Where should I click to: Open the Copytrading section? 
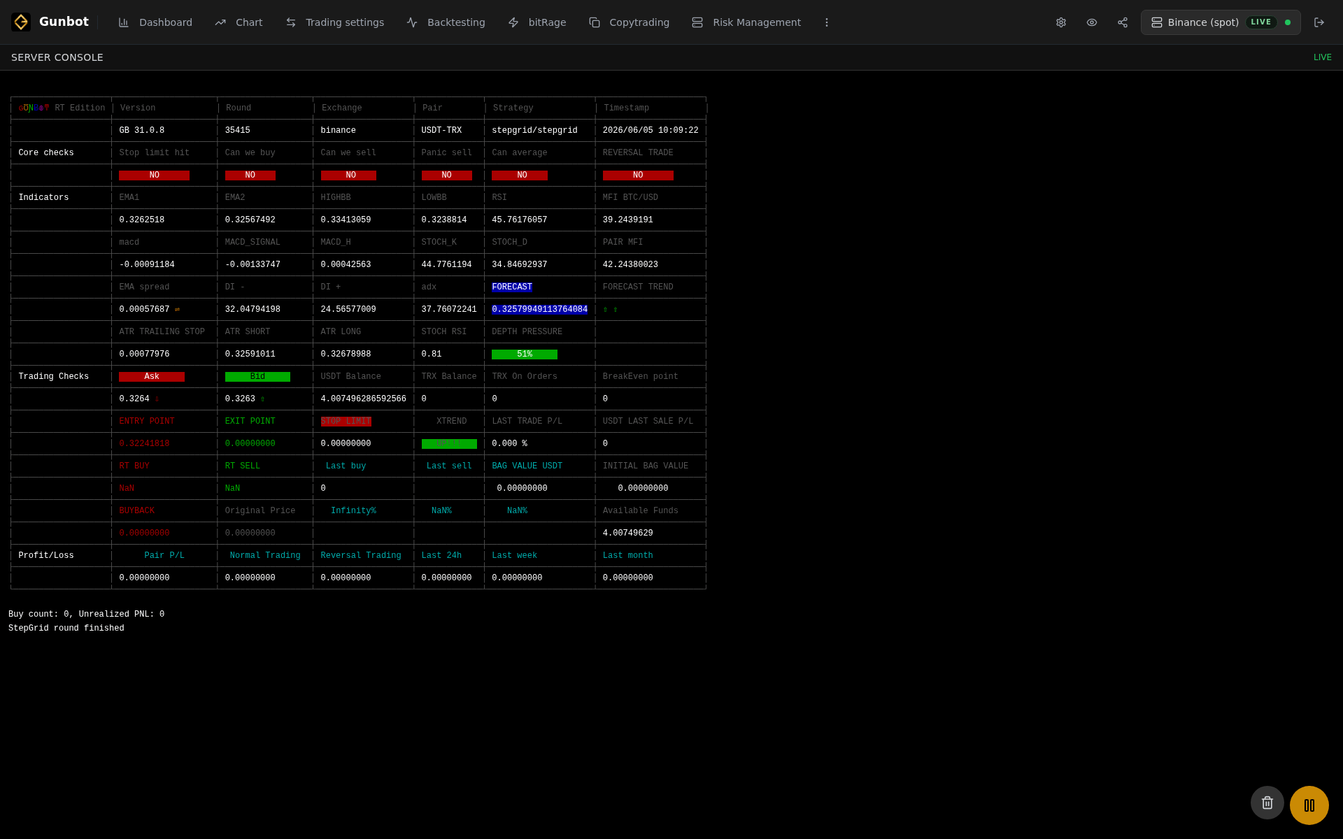tap(629, 22)
